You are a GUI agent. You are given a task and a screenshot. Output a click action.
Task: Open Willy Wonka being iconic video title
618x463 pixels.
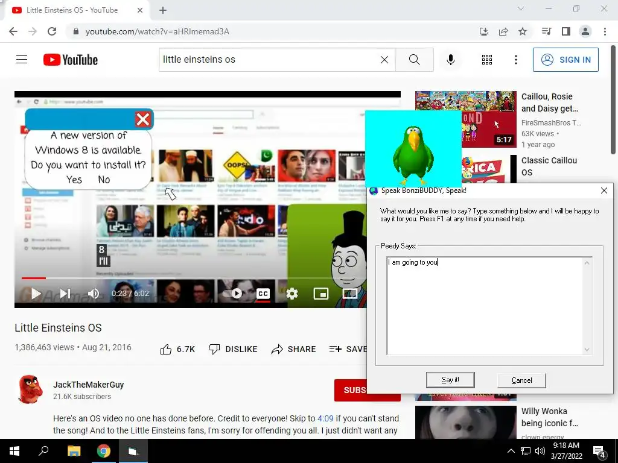click(x=549, y=417)
